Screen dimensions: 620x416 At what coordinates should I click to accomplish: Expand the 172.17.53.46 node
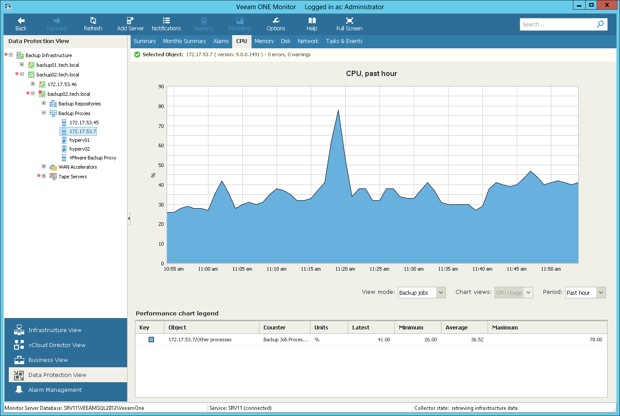pos(33,84)
